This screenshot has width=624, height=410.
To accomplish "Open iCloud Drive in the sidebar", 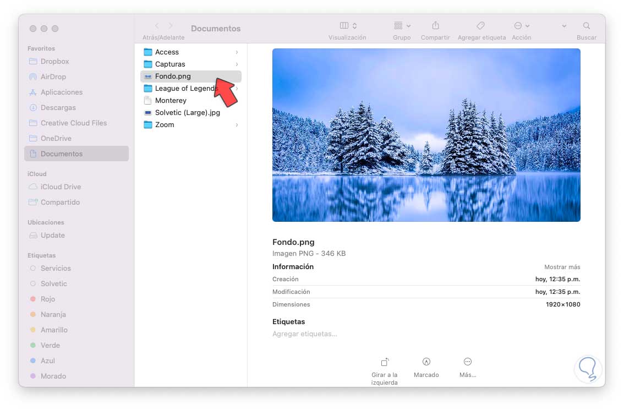I will click(76, 187).
